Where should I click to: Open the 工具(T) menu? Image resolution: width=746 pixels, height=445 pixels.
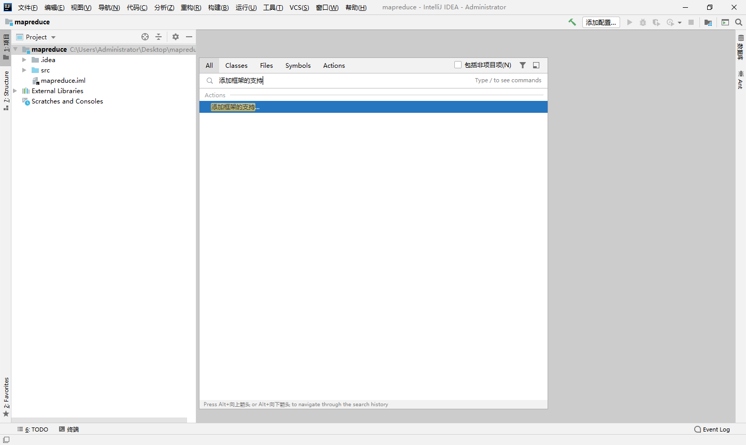273,7
